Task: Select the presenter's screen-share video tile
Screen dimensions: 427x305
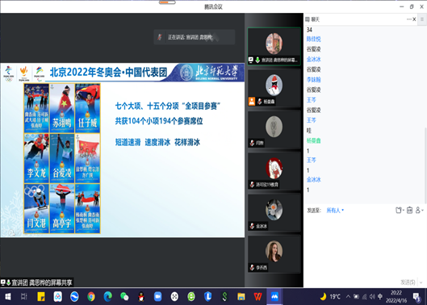Action: coord(274,47)
